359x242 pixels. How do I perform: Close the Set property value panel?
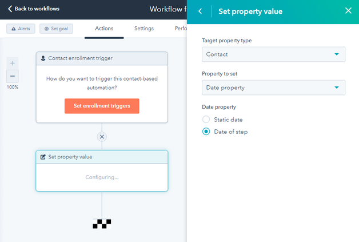348,10
